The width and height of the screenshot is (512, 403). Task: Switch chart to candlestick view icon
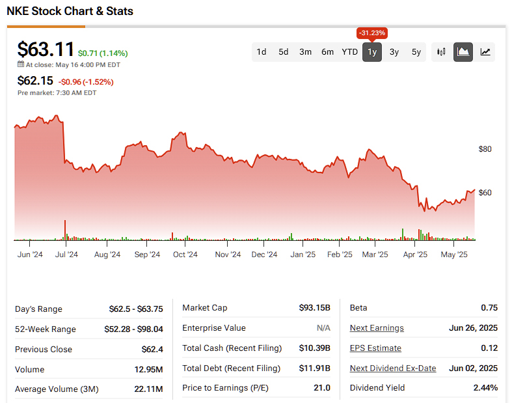441,52
